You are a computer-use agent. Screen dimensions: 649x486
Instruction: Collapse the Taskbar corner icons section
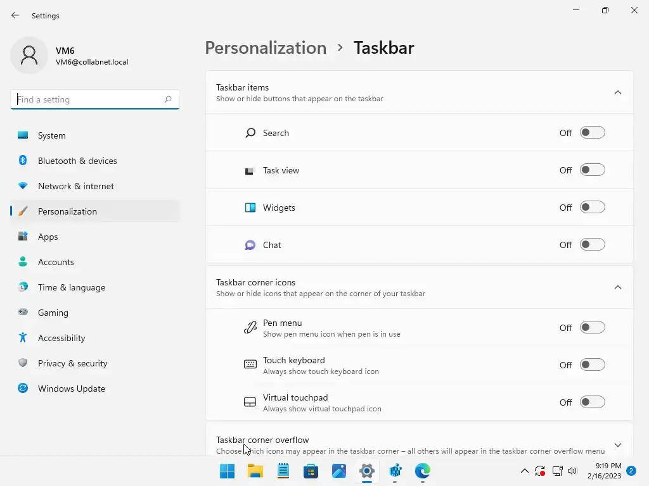tap(617, 287)
